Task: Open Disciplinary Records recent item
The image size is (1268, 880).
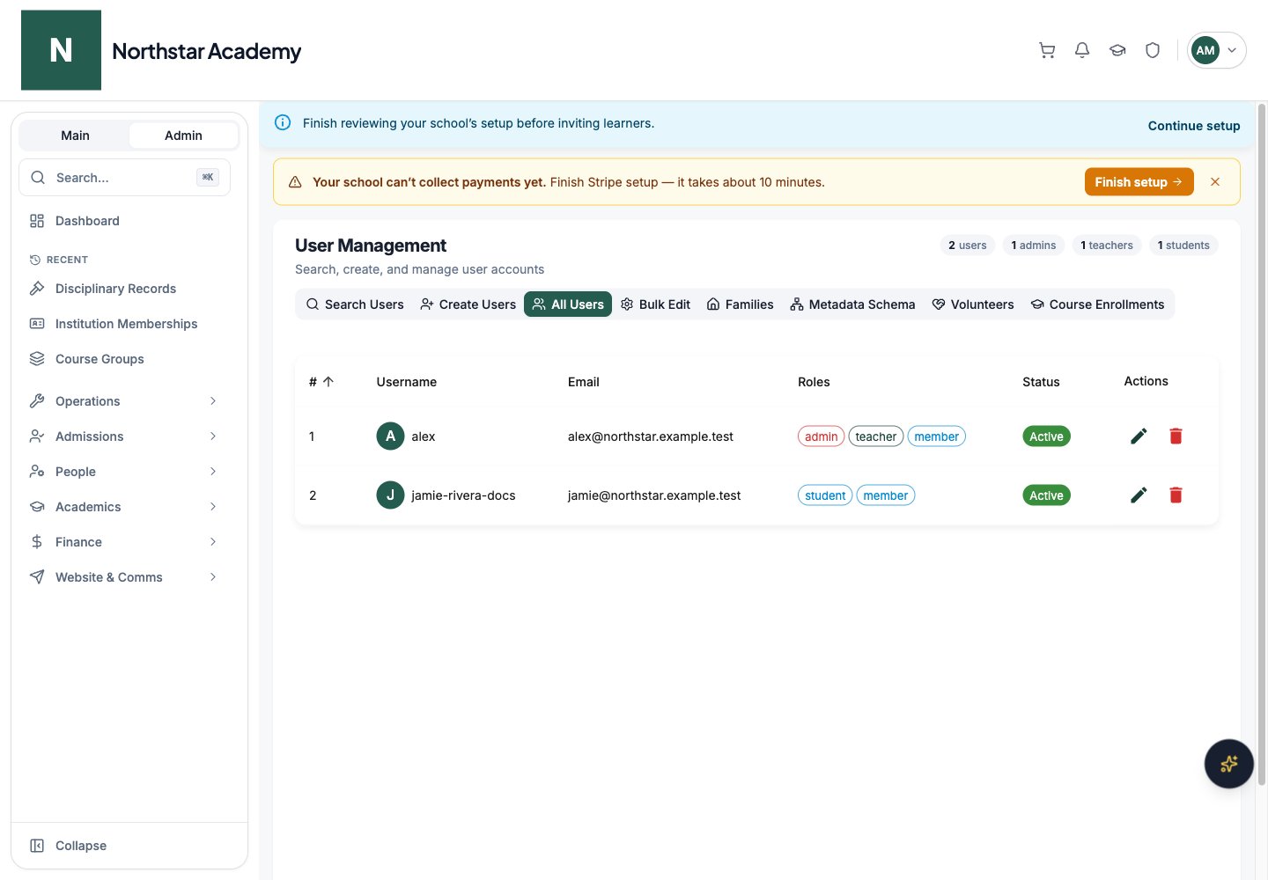Action: pos(124,289)
